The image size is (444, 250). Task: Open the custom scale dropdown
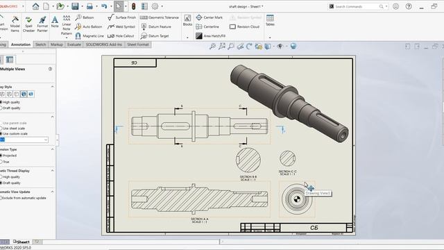point(46,140)
